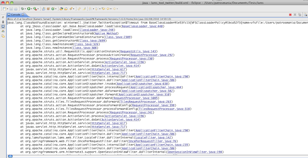Expand the Run button dropdown arrow
The image size is (308, 158).
32,9
